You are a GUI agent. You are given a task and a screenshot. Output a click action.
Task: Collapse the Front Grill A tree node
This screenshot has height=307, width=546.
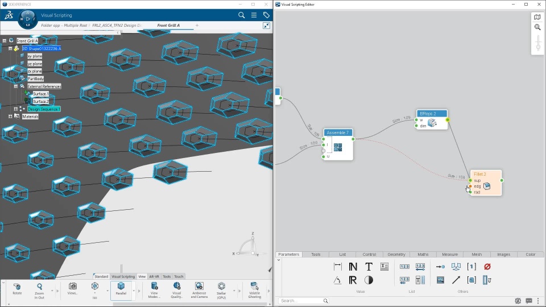5,41
